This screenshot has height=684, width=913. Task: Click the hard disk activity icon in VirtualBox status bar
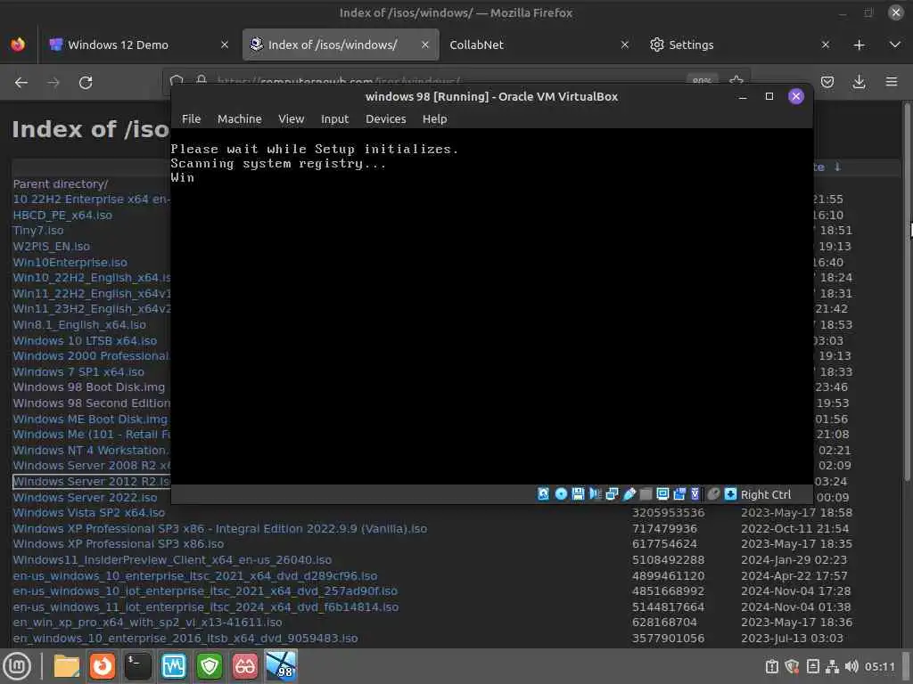(543, 493)
